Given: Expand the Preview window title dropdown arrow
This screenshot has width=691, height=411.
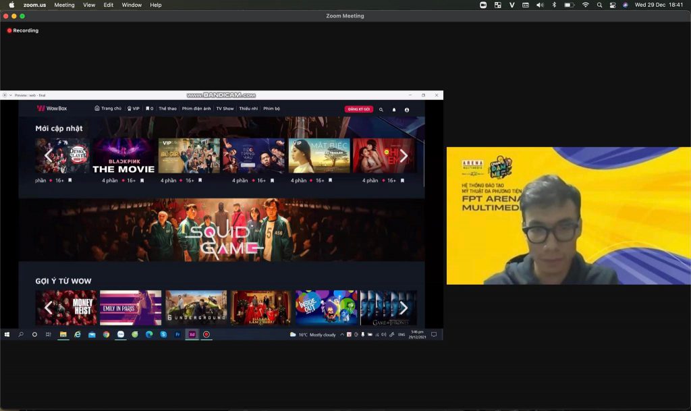Looking at the screenshot, I should tap(11, 95).
